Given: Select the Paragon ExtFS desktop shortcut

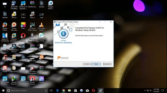Looking at the screenshot, I should click(x=51, y=5).
